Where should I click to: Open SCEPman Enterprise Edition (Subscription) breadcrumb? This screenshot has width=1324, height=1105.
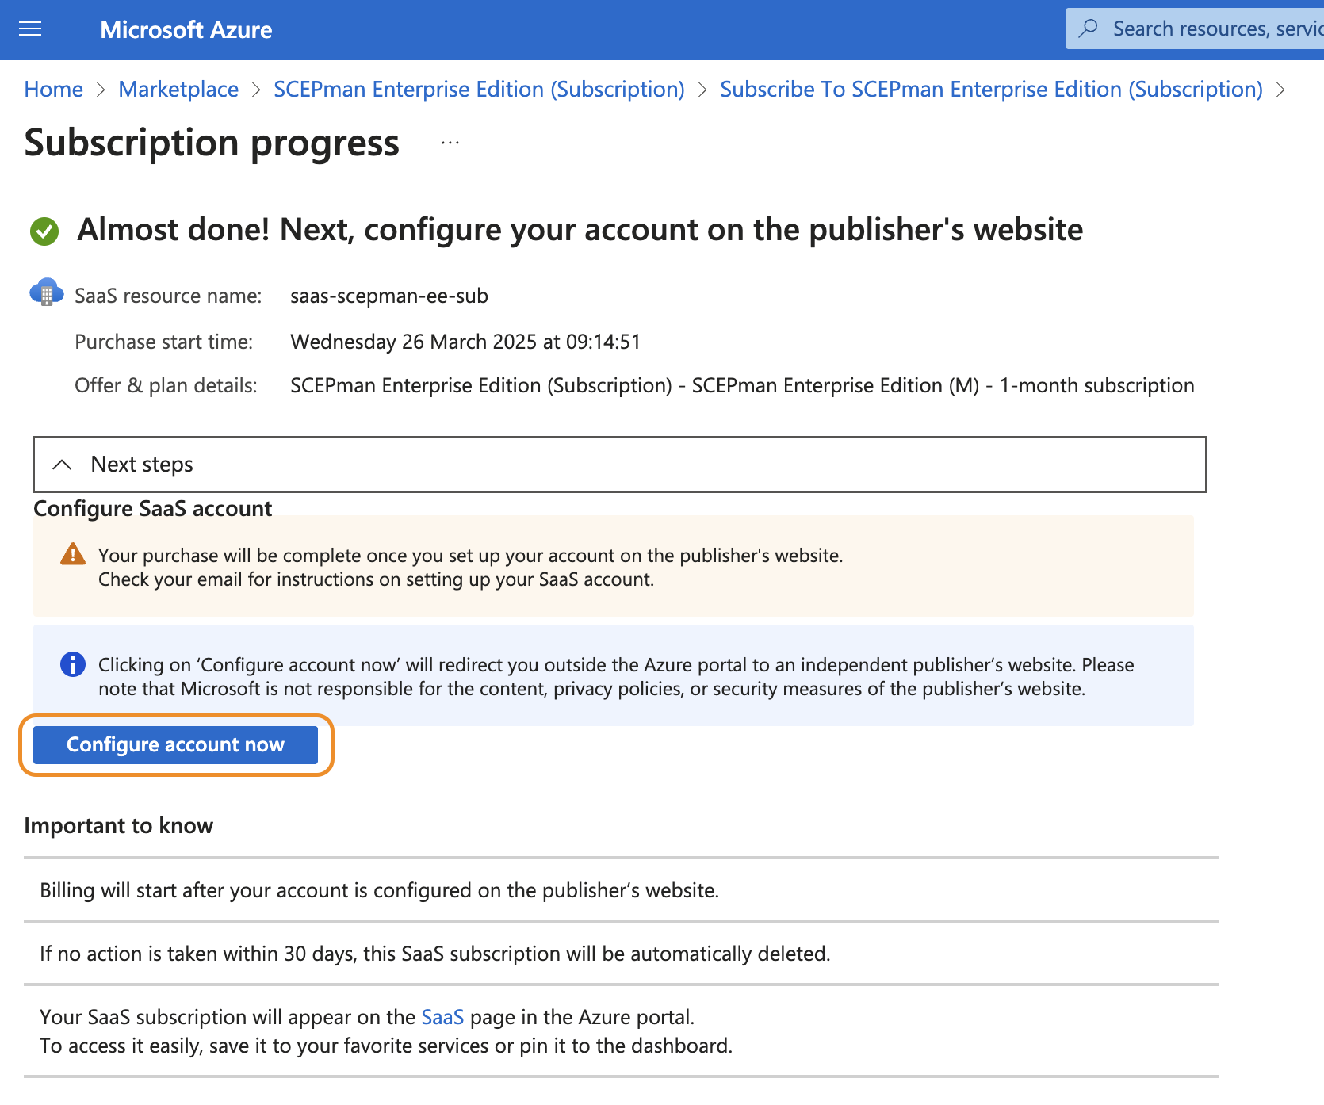click(479, 90)
